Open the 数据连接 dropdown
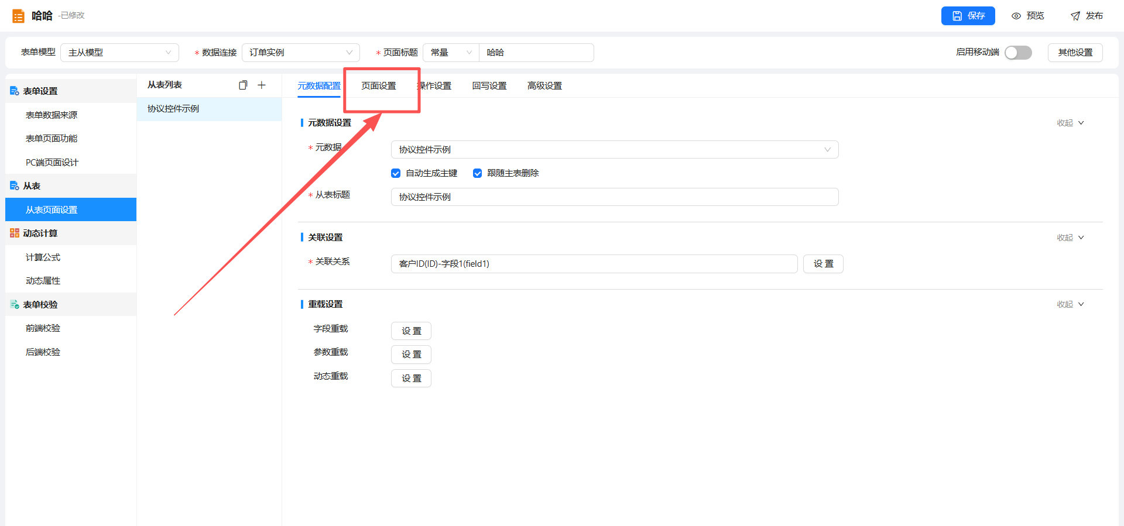 click(x=301, y=53)
